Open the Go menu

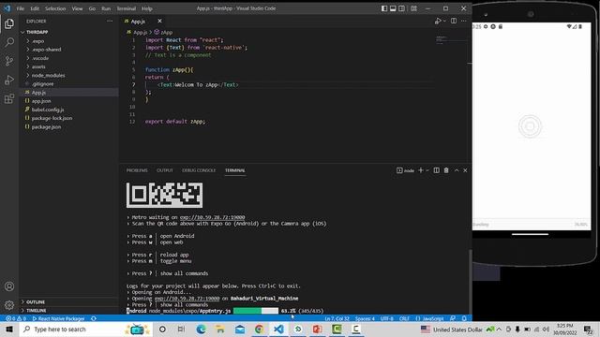pyautogui.click(x=92, y=8)
